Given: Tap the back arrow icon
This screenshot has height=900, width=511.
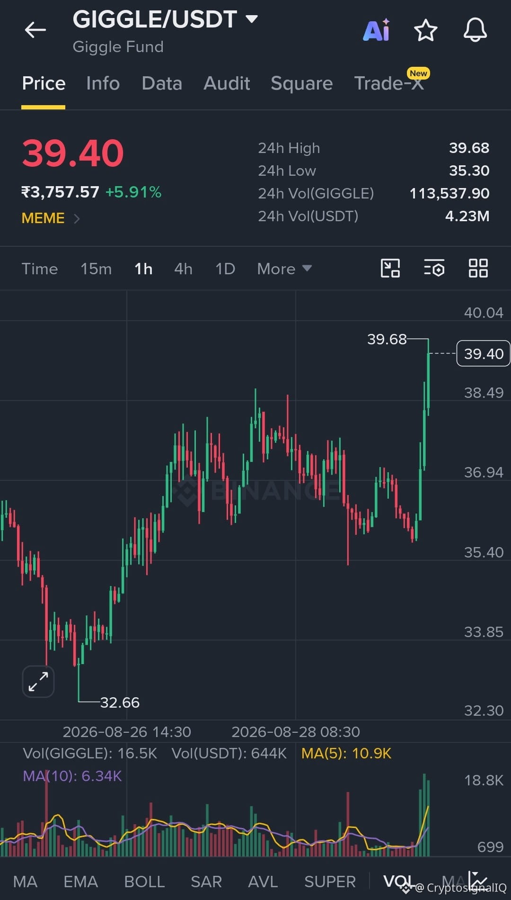Looking at the screenshot, I should click(35, 30).
